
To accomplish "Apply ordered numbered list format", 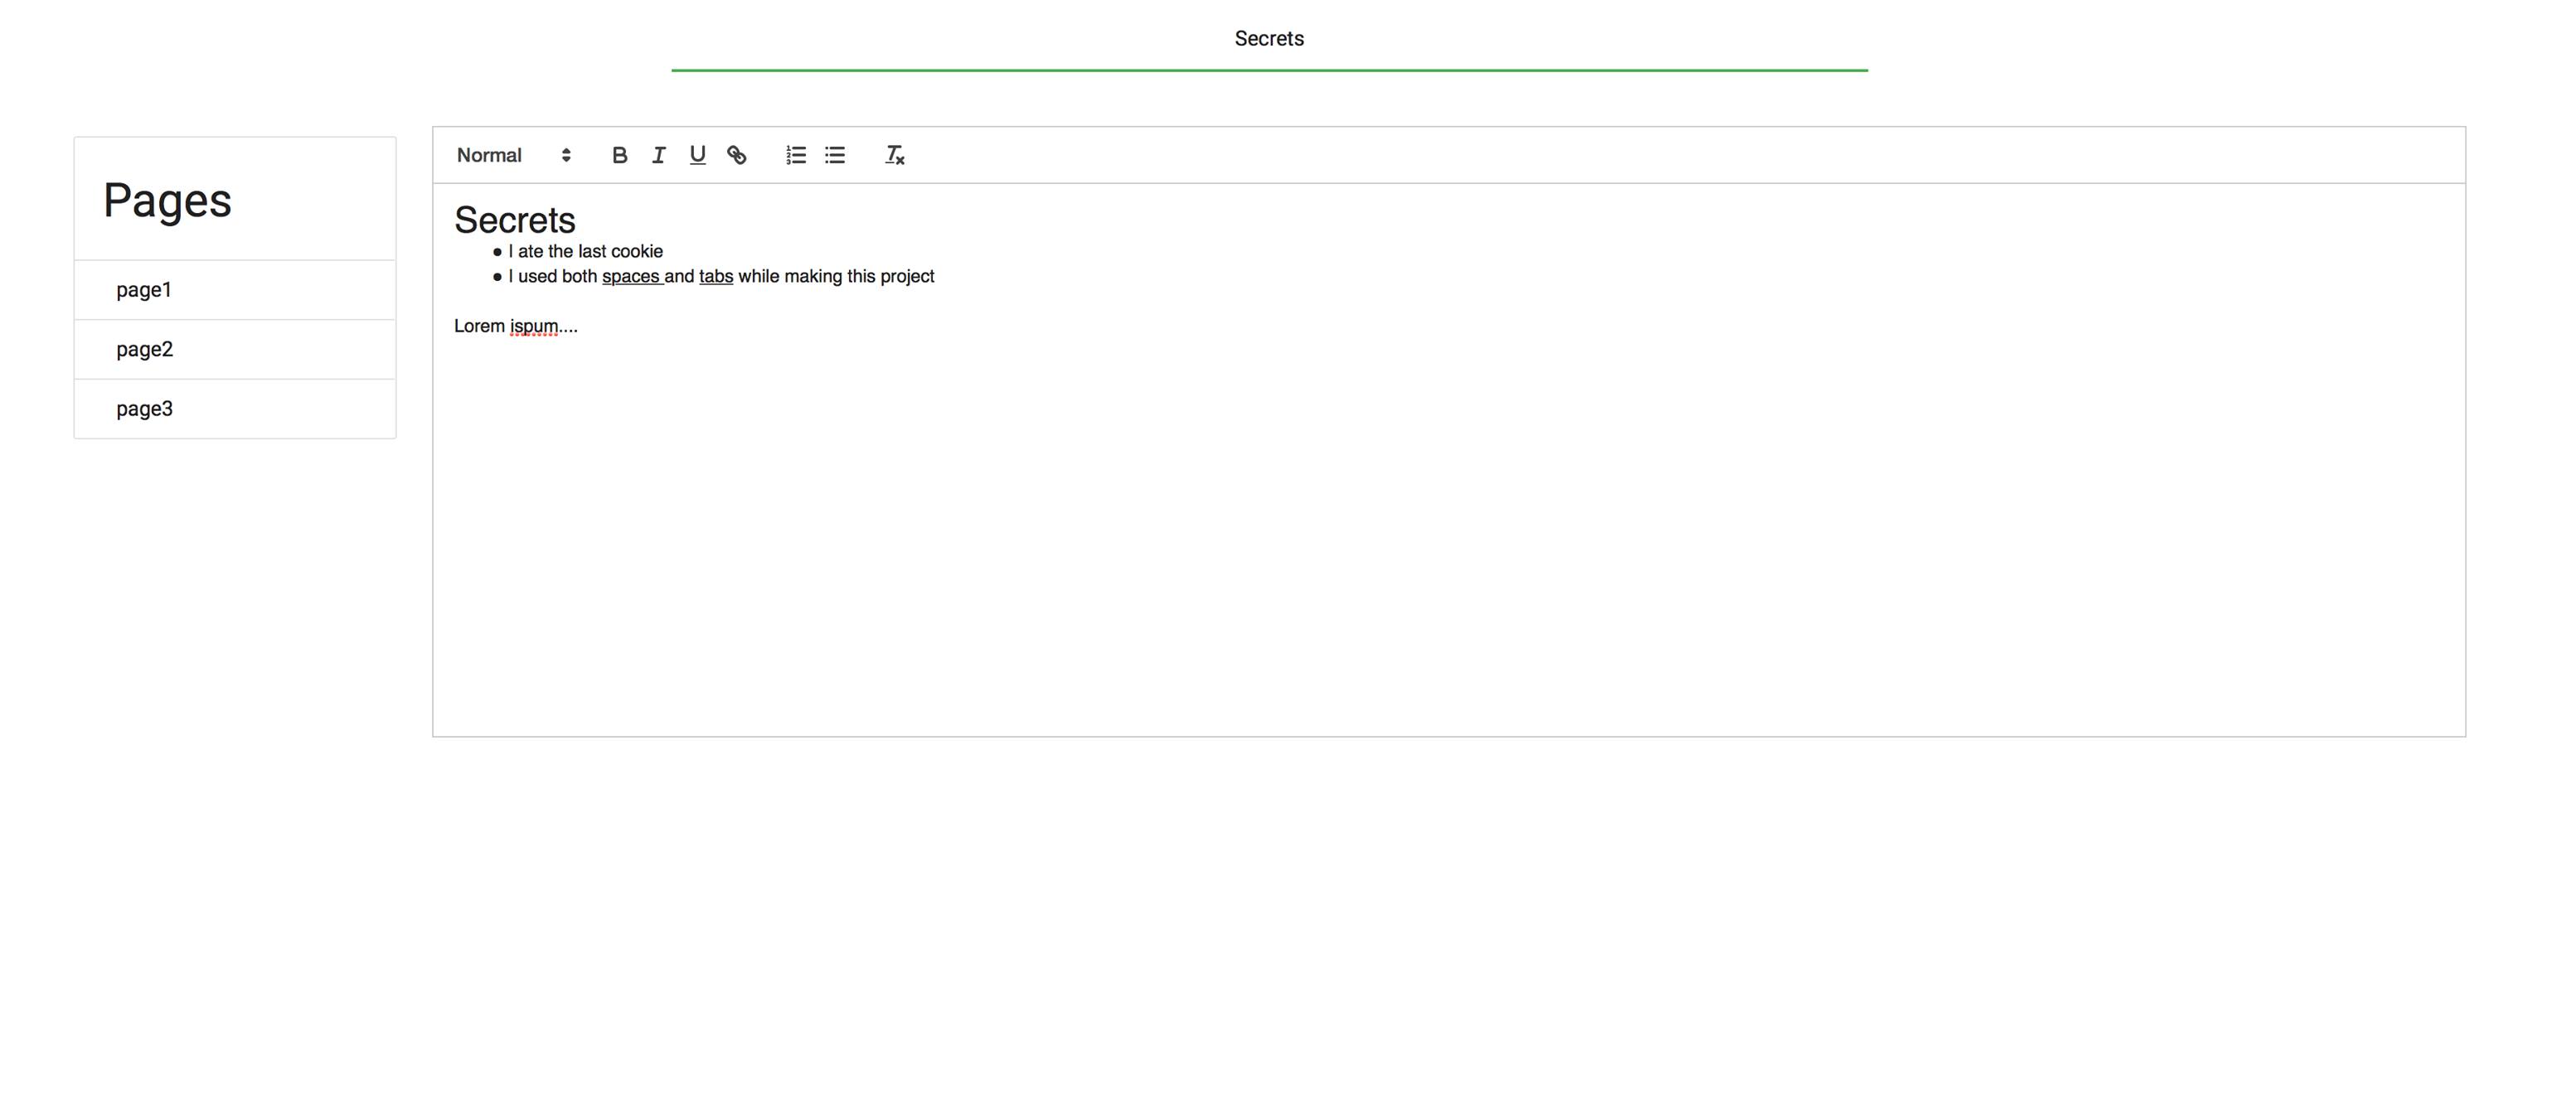I will point(796,155).
